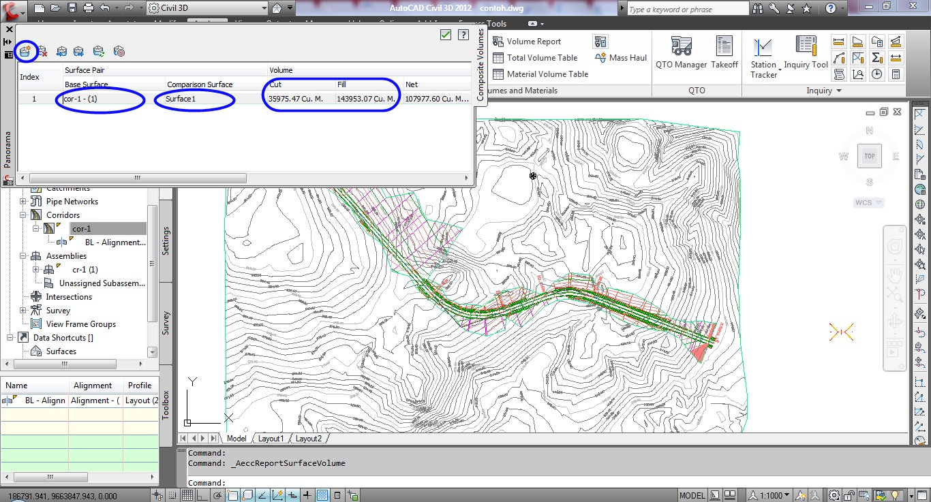931x502 pixels.
Task: Click the Panorama recompute volumes icon
Action: (99, 50)
